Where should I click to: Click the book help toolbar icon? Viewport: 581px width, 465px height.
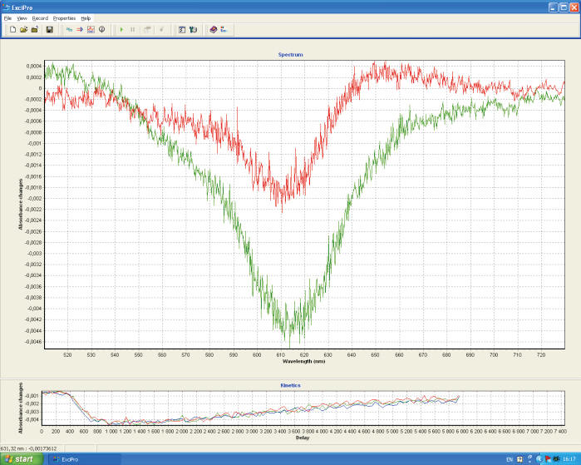tap(214, 30)
